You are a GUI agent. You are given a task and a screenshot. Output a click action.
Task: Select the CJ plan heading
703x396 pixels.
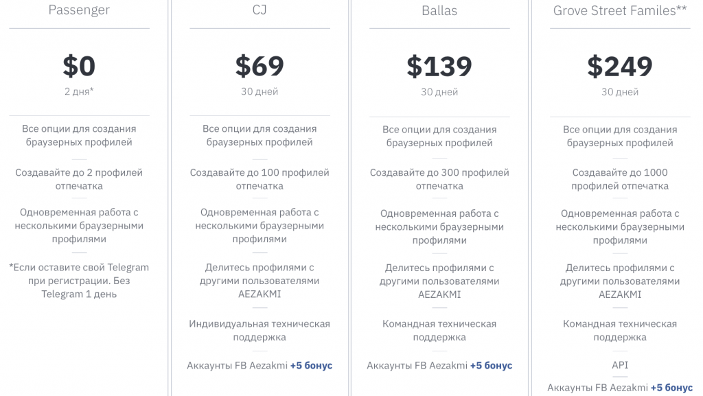(x=259, y=10)
